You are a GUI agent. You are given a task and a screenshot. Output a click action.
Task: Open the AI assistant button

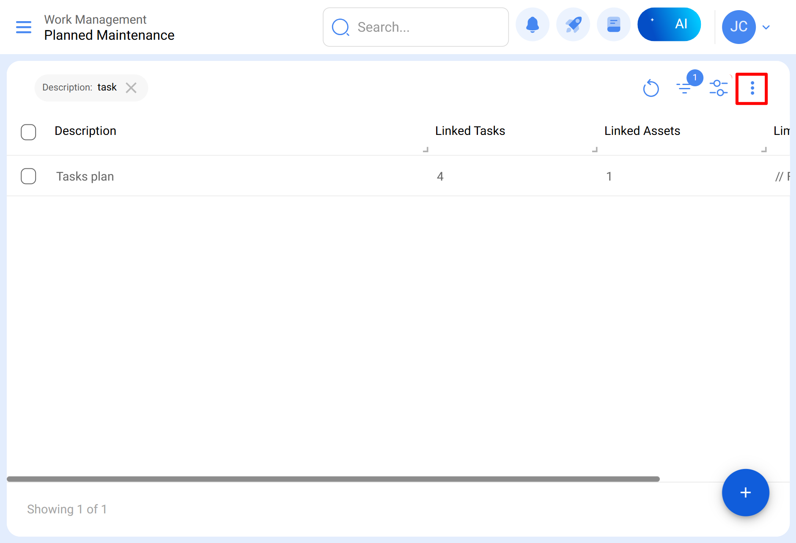[669, 25]
